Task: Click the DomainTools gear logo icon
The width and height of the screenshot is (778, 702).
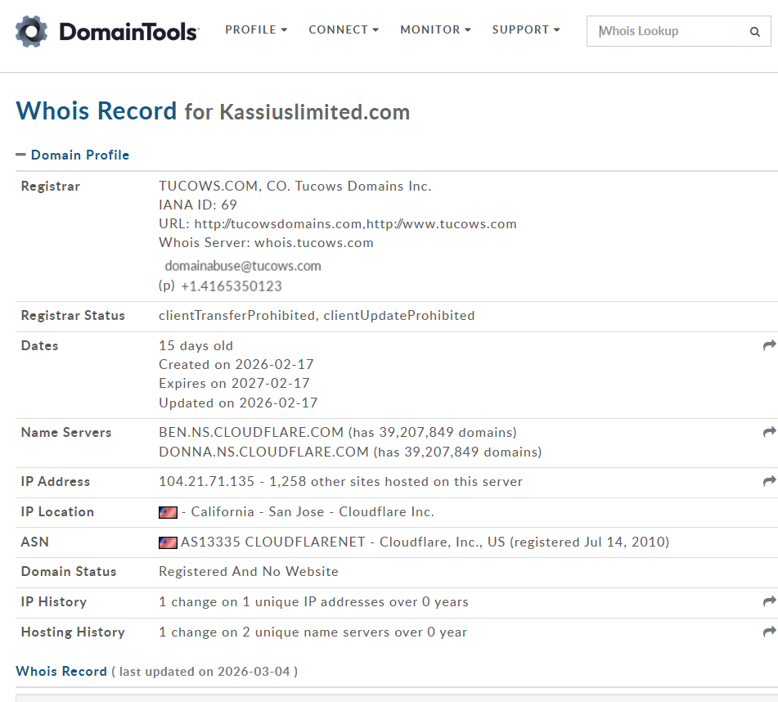Action: [32, 31]
